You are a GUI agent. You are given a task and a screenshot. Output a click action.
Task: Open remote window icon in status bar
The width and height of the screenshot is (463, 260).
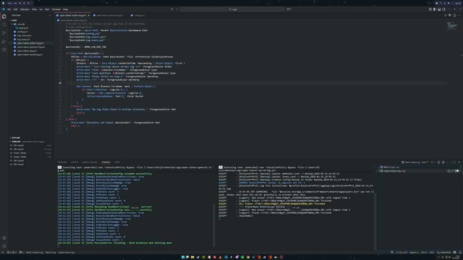click(x=3, y=252)
